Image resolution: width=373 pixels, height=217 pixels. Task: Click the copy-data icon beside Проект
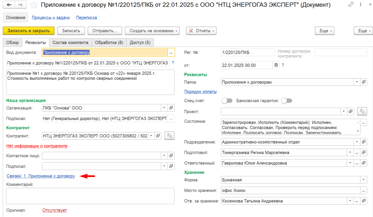[362, 111]
